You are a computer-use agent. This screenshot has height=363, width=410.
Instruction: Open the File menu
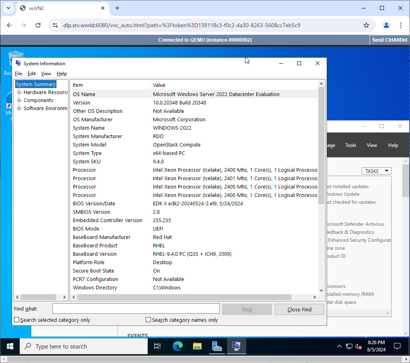(18, 74)
